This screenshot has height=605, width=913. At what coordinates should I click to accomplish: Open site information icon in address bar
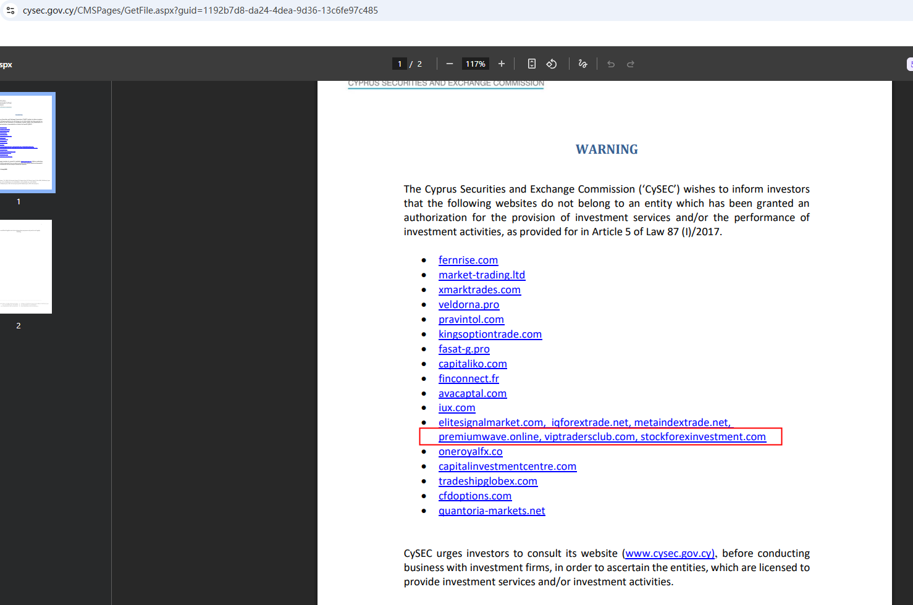pyautogui.click(x=11, y=10)
